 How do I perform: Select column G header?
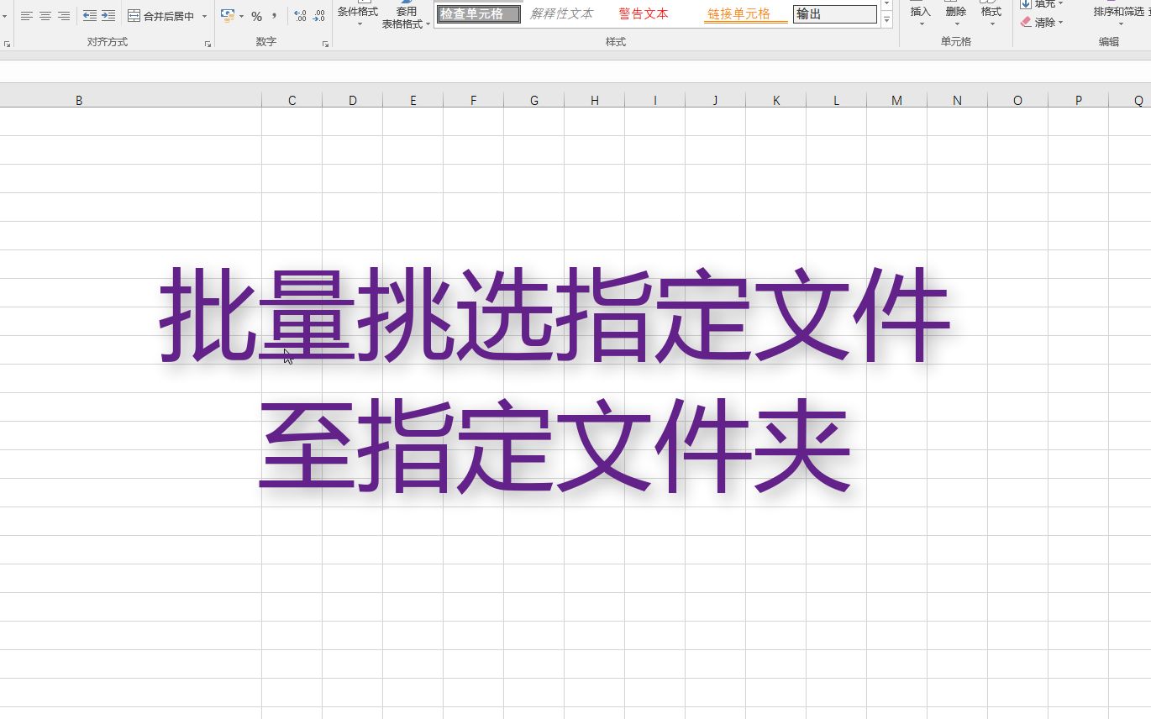tap(534, 101)
